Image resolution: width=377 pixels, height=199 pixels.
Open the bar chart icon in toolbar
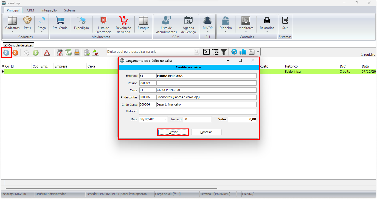pos(243,52)
